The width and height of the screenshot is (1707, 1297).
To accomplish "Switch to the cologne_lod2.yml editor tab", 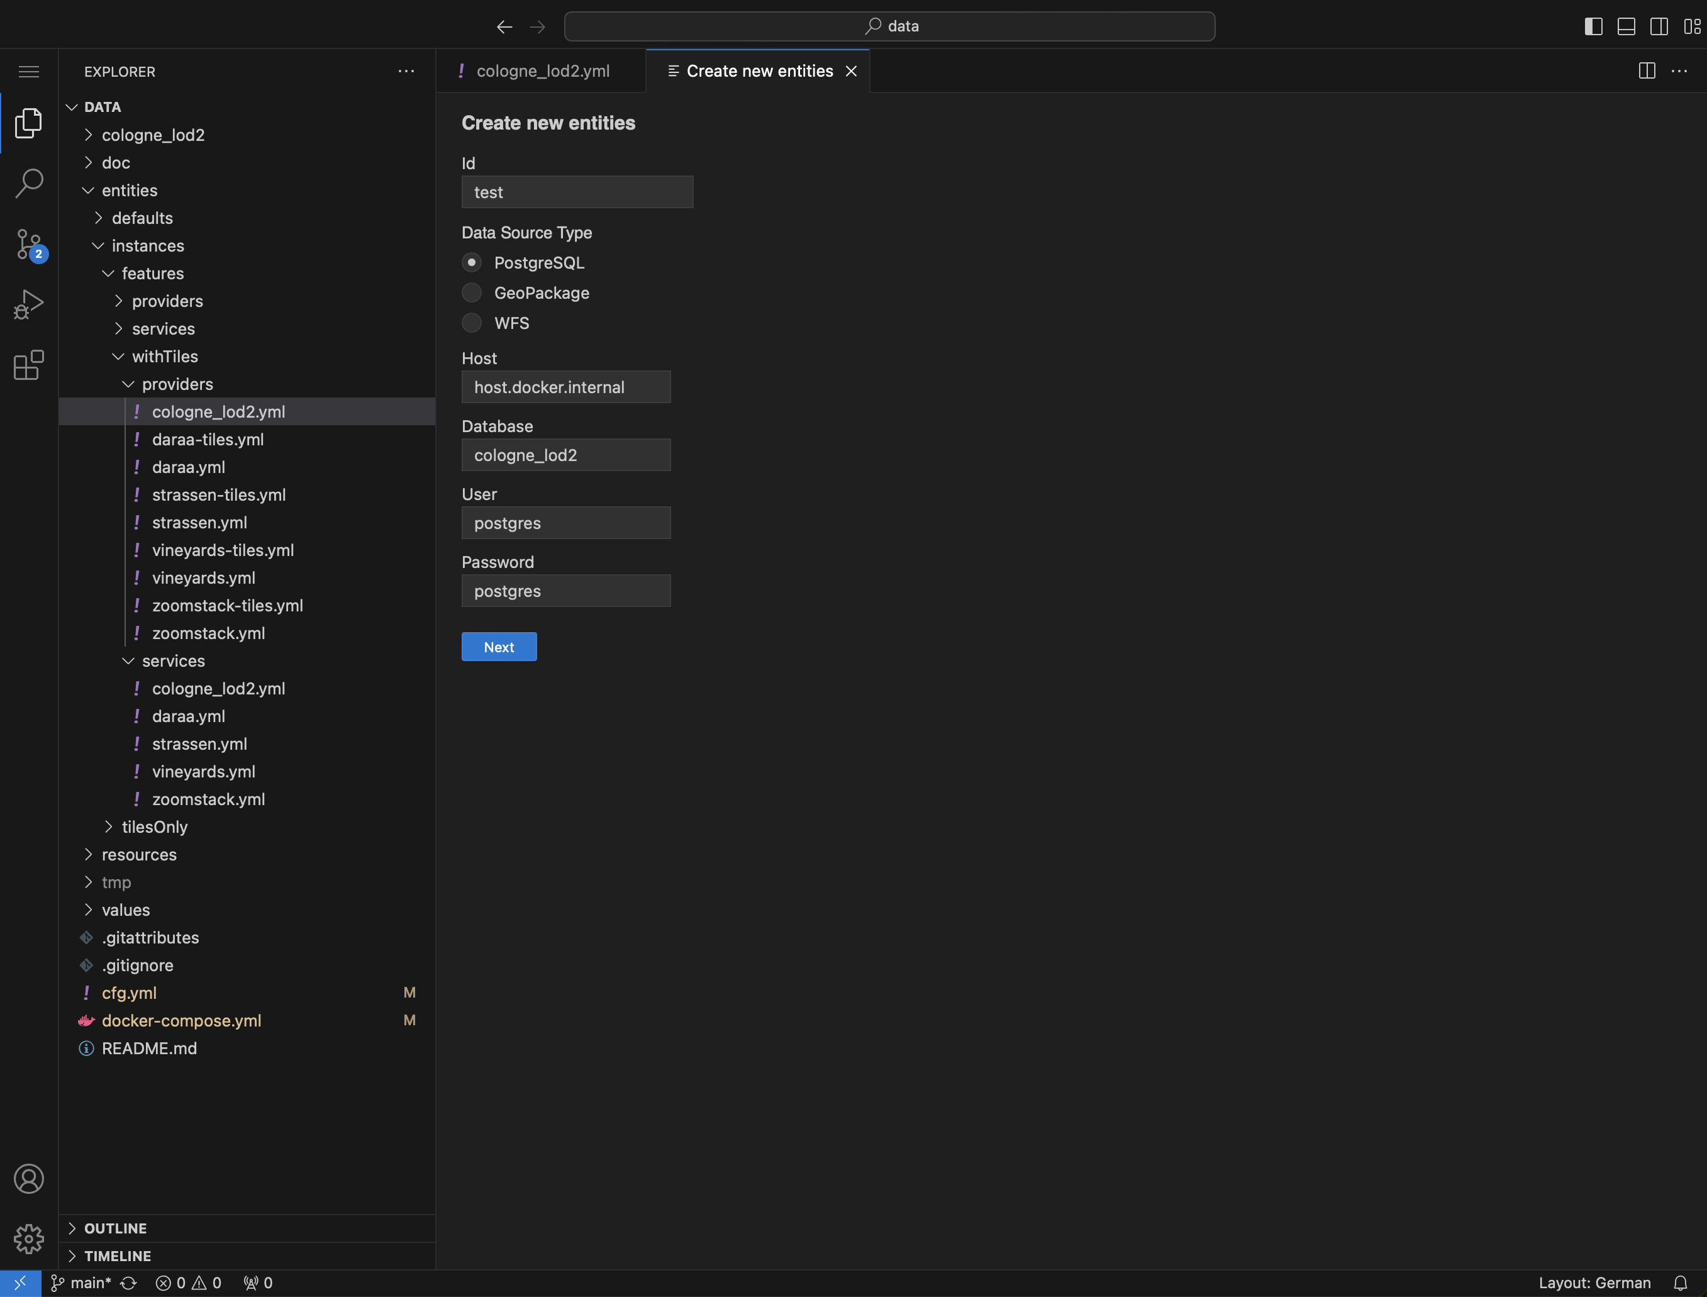I will click(x=542, y=71).
